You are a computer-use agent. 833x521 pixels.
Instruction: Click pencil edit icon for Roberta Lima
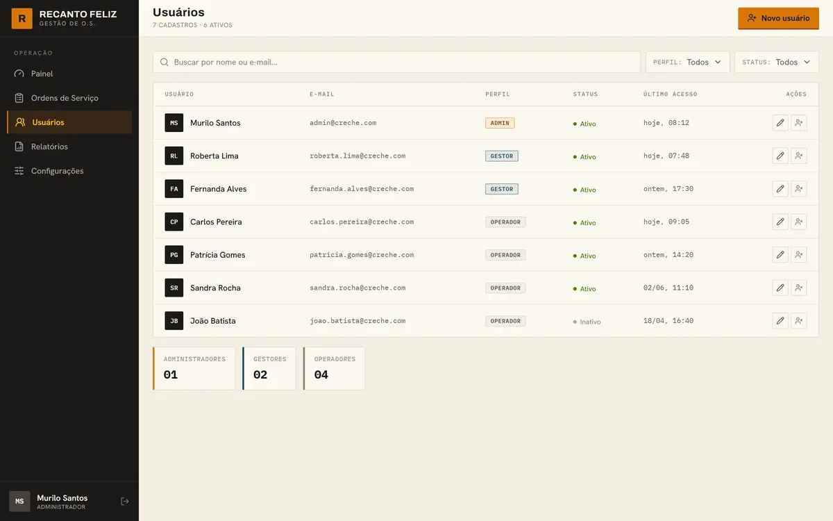[x=780, y=156]
